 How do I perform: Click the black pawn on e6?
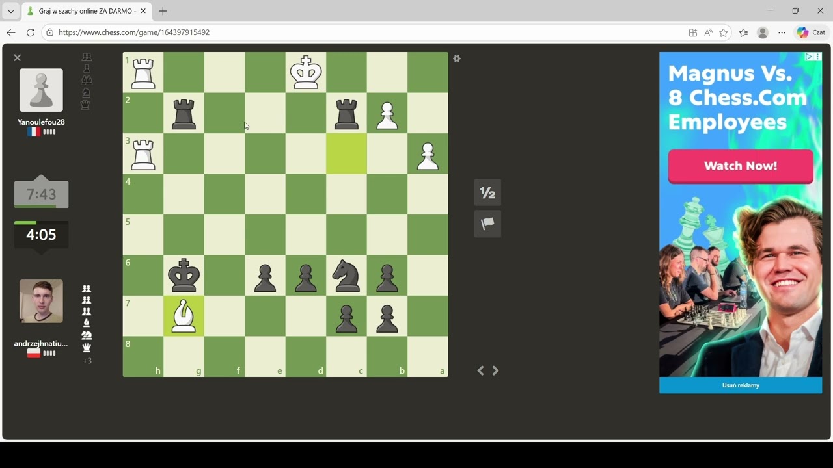point(265,278)
